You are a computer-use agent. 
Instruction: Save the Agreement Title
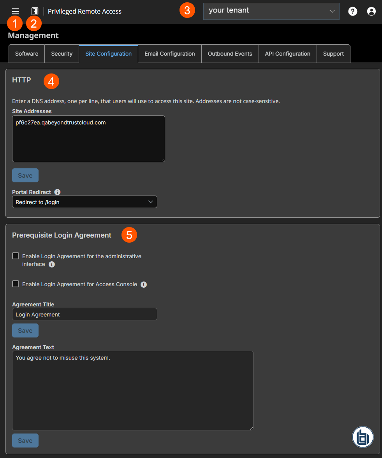[x=25, y=330]
